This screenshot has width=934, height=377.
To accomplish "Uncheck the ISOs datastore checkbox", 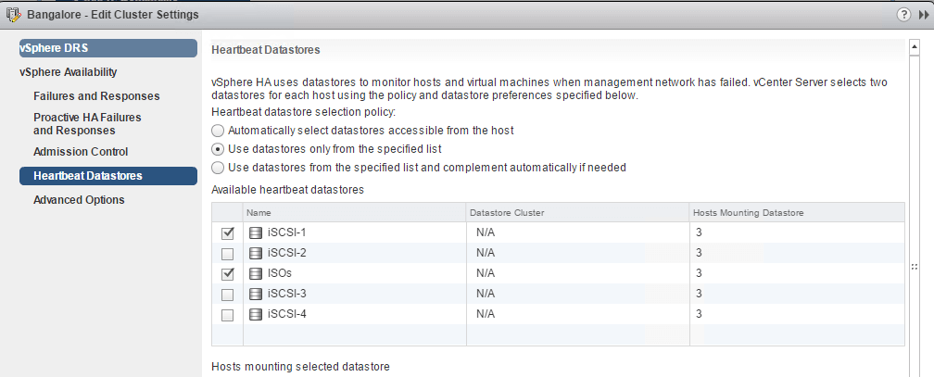I will click(228, 274).
